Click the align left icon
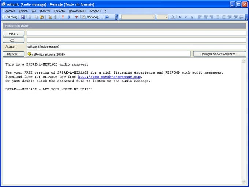The image size is (249, 187). click(x=200, y=17)
